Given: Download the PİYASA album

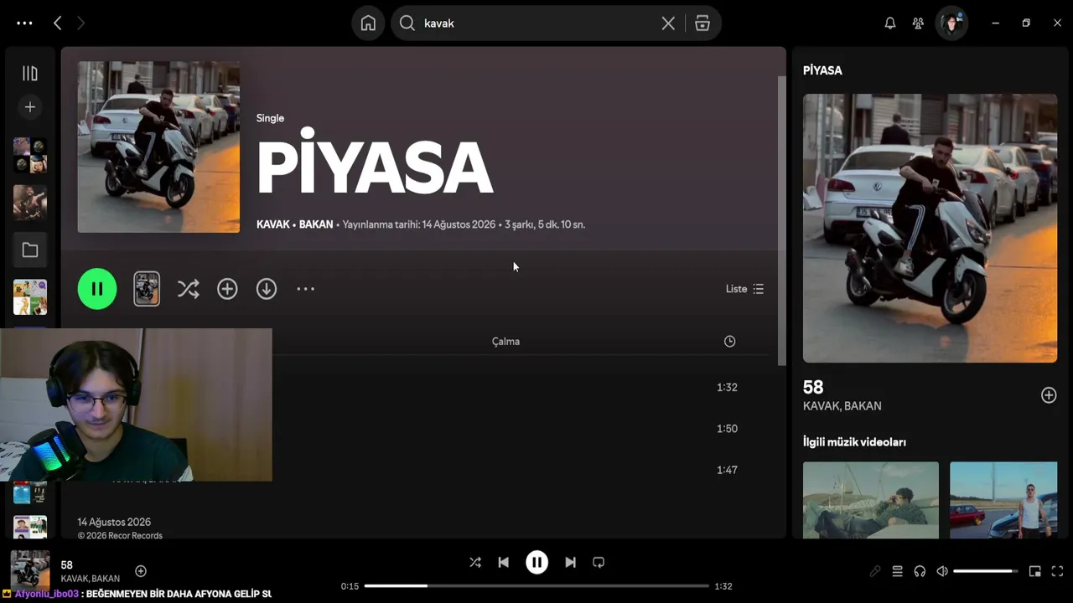Looking at the screenshot, I should (x=267, y=289).
